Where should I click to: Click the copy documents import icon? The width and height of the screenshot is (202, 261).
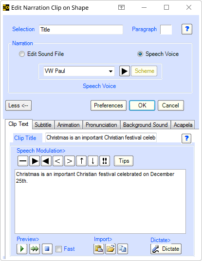(123, 249)
